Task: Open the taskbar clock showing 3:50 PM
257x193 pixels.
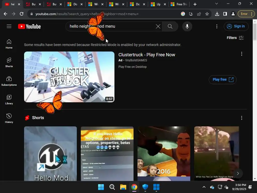Action: (239, 187)
